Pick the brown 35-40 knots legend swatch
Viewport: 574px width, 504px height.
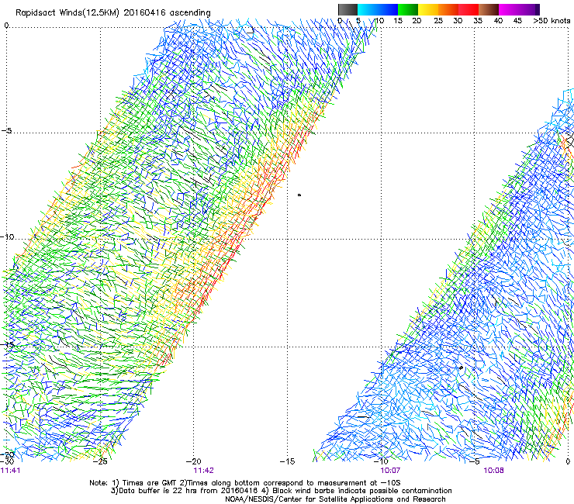(489, 9)
